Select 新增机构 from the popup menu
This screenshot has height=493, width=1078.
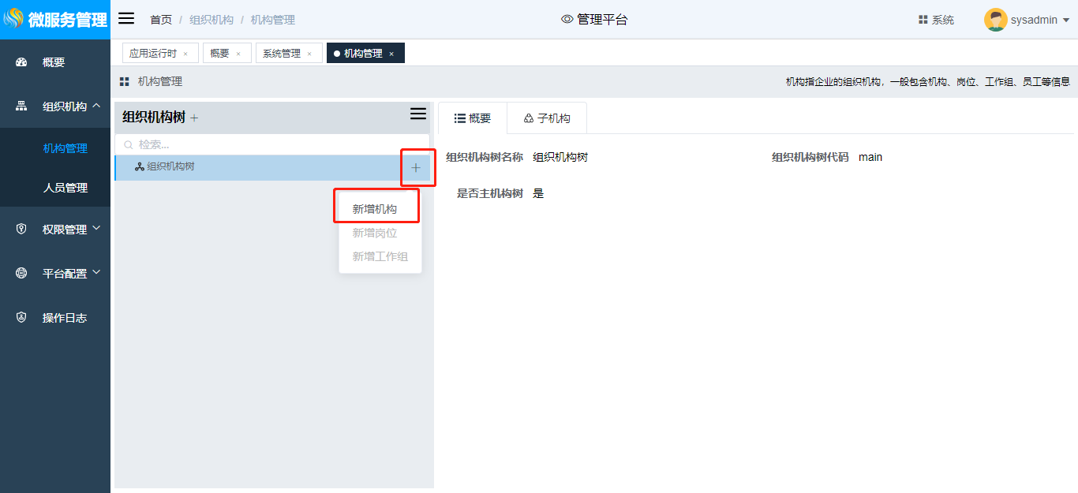pyautogui.click(x=375, y=209)
